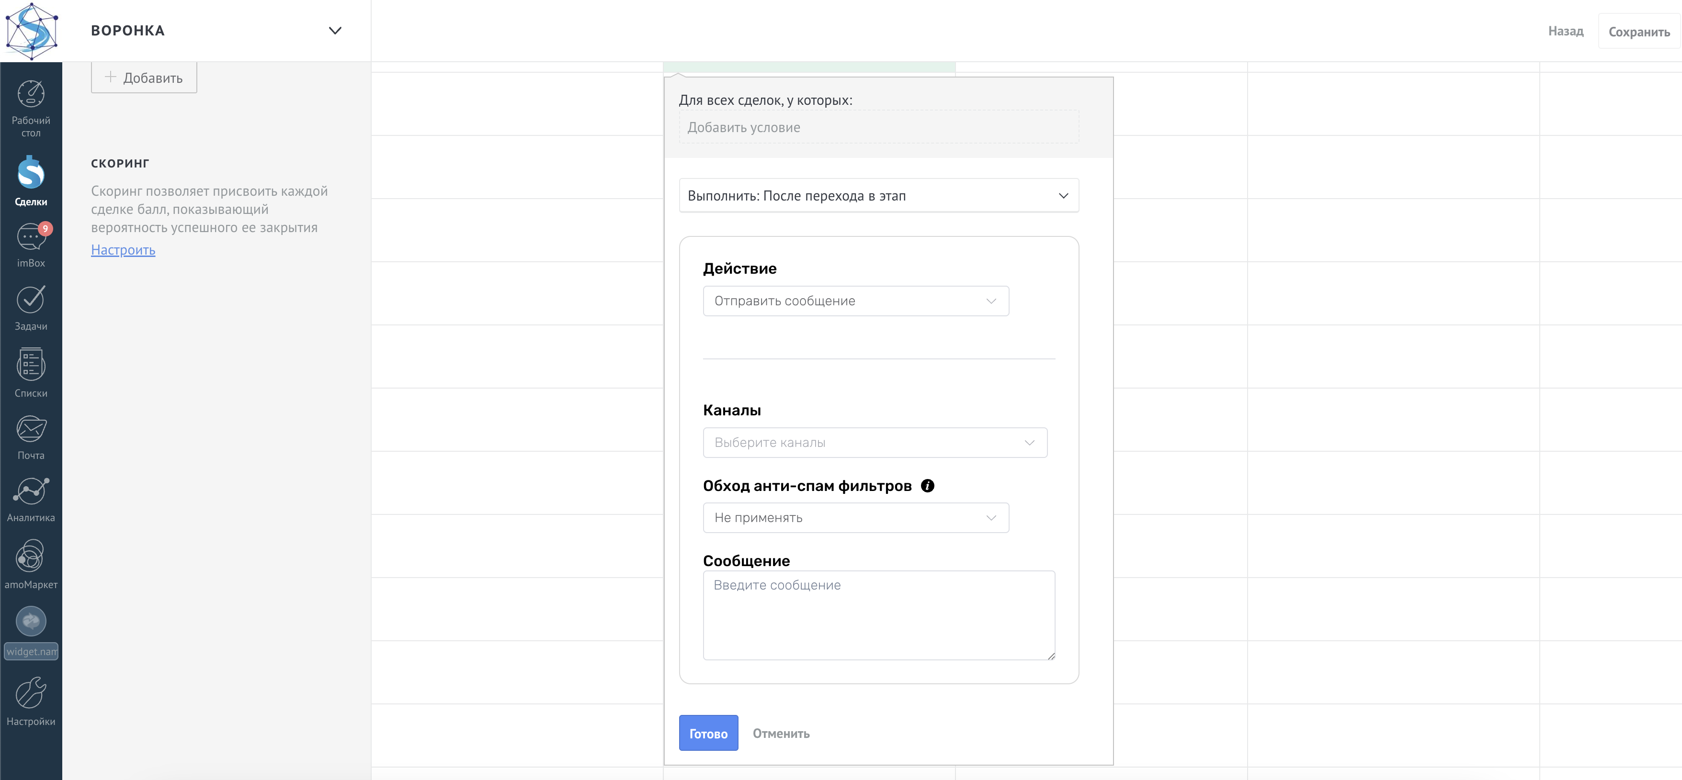This screenshot has height=780, width=1682.
Task: Open the Почта mail icon
Action: pos(31,429)
